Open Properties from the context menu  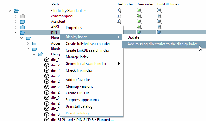click(x=92, y=28)
